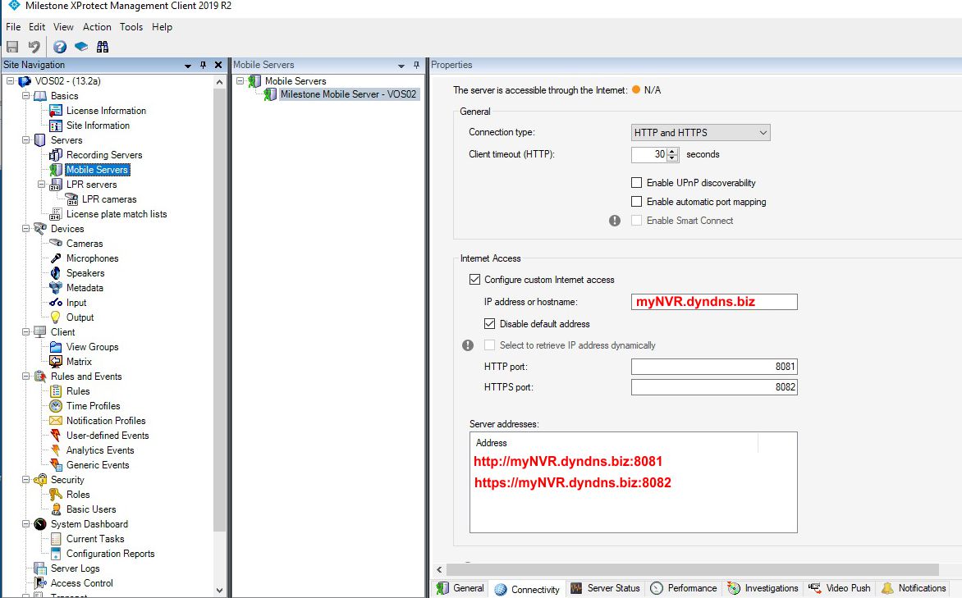962x598 pixels.
Task: Open Server Logs in navigation tree
Action: [75, 568]
